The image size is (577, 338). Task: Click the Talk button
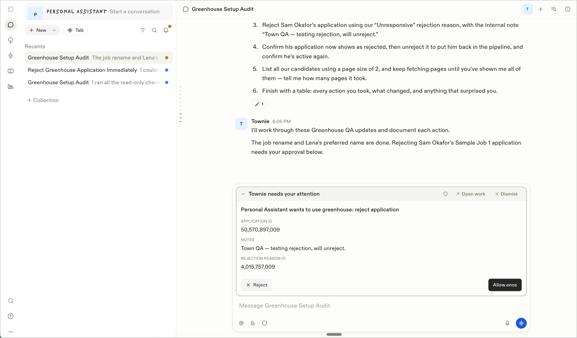(75, 30)
